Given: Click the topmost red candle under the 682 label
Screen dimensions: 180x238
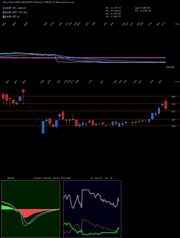Looking at the screenshot, I should click(x=23, y=91).
